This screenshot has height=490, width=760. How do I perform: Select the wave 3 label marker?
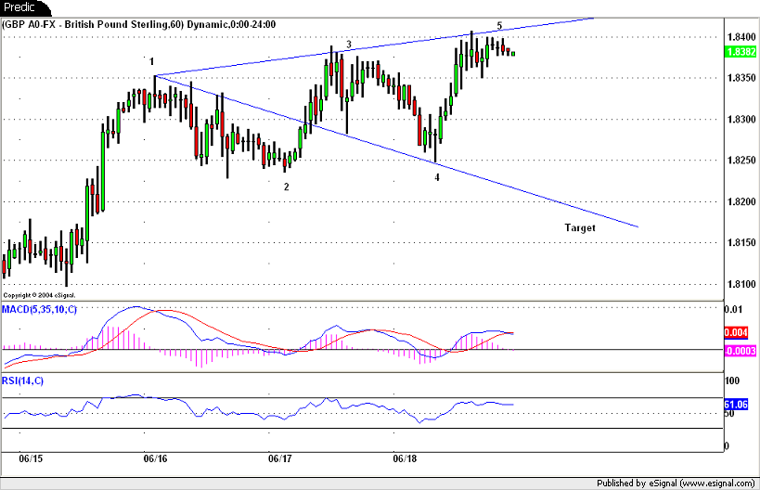(348, 44)
